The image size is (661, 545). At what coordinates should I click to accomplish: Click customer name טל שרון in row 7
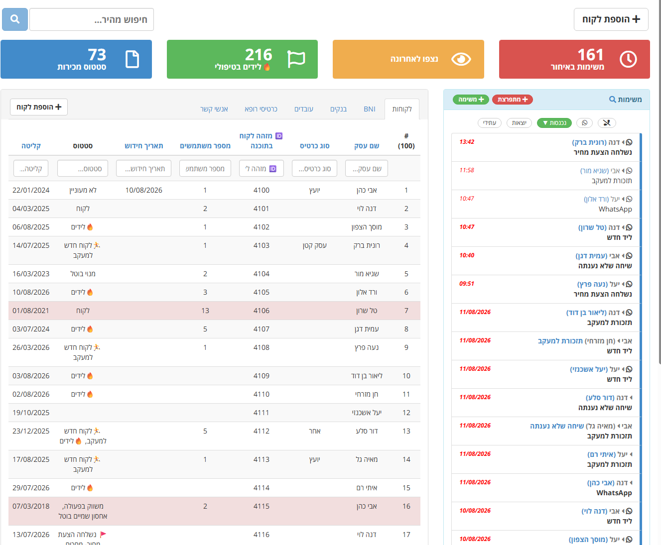pyautogui.click(x=367, y=311)
